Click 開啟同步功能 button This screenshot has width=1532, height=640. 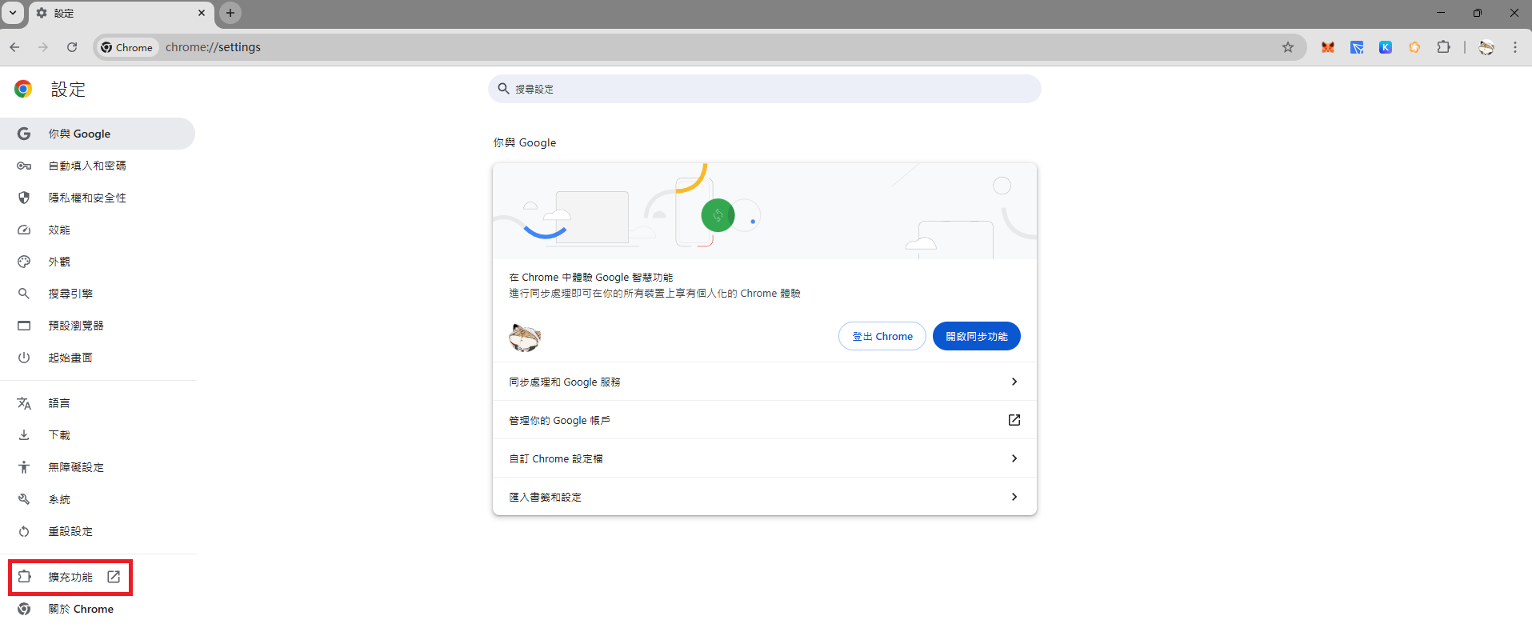(976, 336)
